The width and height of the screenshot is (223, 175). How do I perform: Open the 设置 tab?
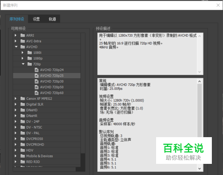point(36,19)
